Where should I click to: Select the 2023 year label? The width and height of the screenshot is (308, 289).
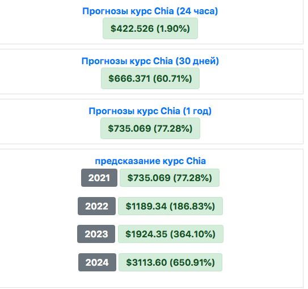(x=96, y=234)
